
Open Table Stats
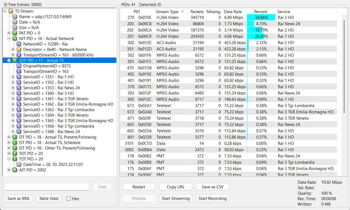[49, 199]
